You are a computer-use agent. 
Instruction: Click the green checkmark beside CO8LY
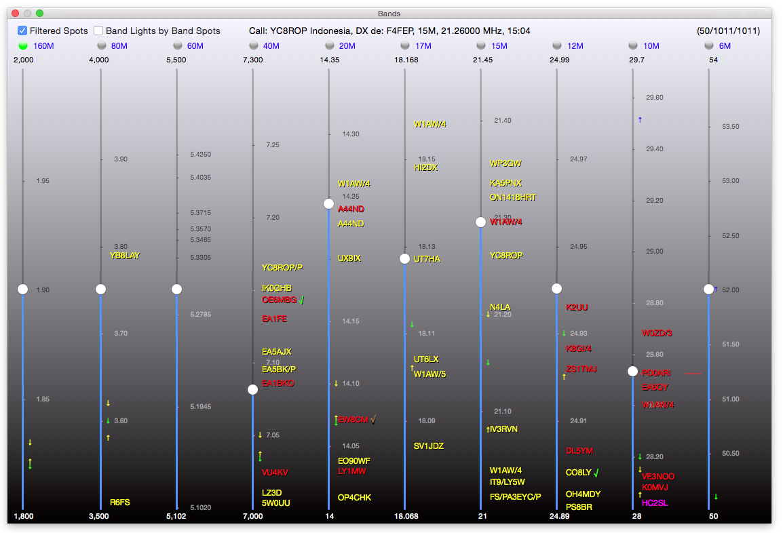(596, 473)
